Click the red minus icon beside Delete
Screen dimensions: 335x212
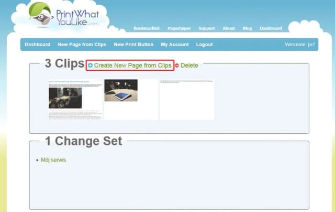(177, 65)
